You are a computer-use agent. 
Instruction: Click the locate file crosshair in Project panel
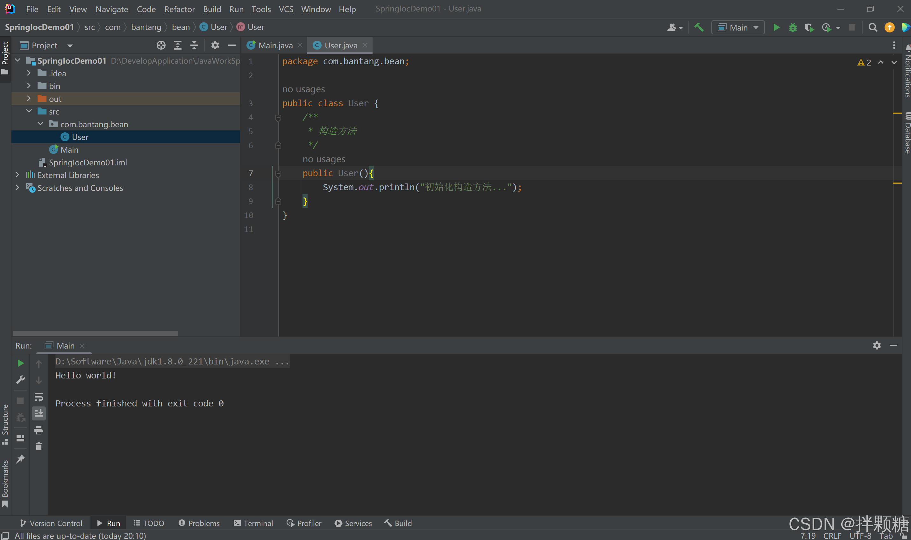tap(161, 45)
